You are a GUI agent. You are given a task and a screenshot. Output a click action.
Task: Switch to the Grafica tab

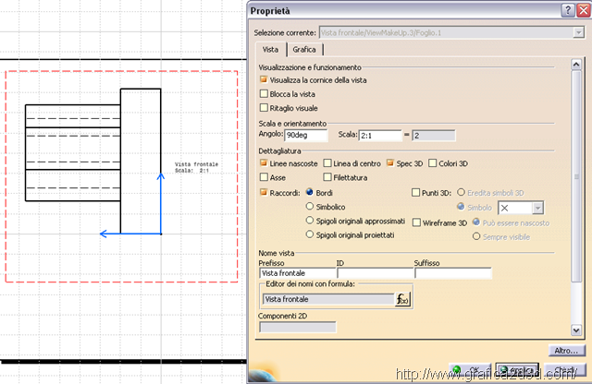pos(304,50)
